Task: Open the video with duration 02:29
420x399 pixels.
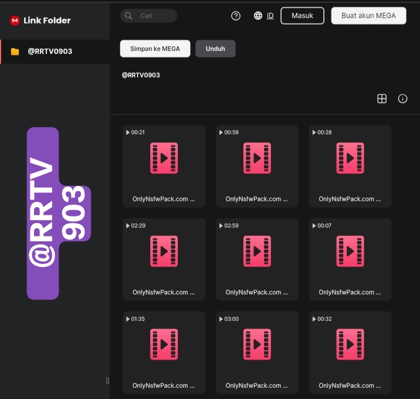Action: point(164,259)
